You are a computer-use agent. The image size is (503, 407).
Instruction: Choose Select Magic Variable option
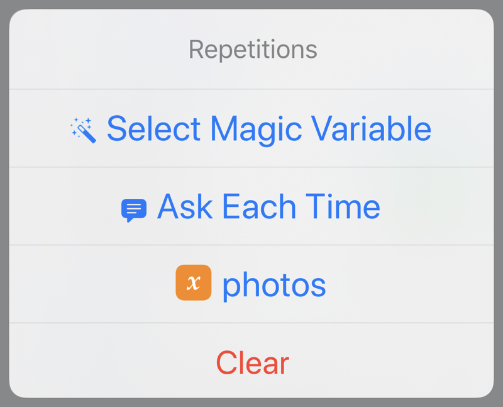(251, 128)
